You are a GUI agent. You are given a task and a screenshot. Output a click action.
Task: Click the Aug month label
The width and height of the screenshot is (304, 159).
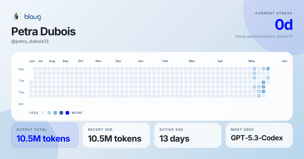[52, 61]
